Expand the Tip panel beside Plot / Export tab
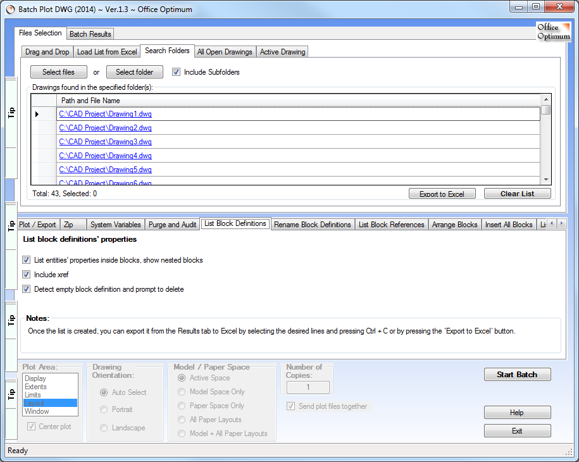Screen dimensions: 579x462 click(11, 226)
